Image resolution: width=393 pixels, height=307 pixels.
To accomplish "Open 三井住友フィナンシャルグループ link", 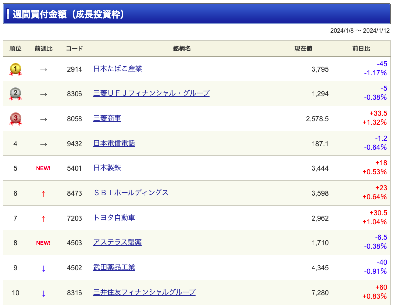I will point(145,292).
